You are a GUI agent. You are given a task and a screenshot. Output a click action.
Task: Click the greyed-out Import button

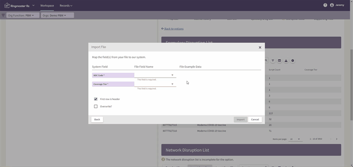240,119
